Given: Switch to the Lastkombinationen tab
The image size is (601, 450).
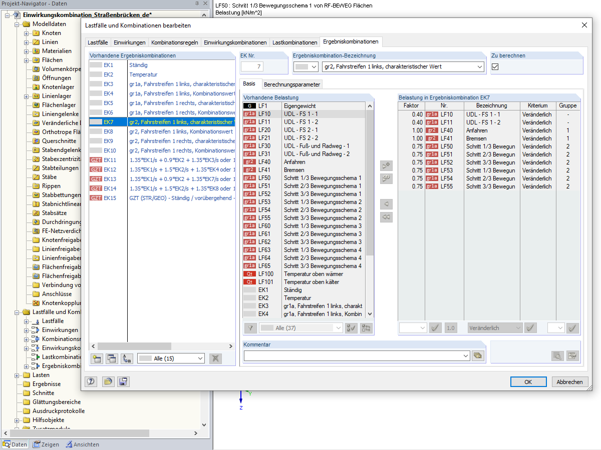Looking at the screenshot, I should click(294, 42).
